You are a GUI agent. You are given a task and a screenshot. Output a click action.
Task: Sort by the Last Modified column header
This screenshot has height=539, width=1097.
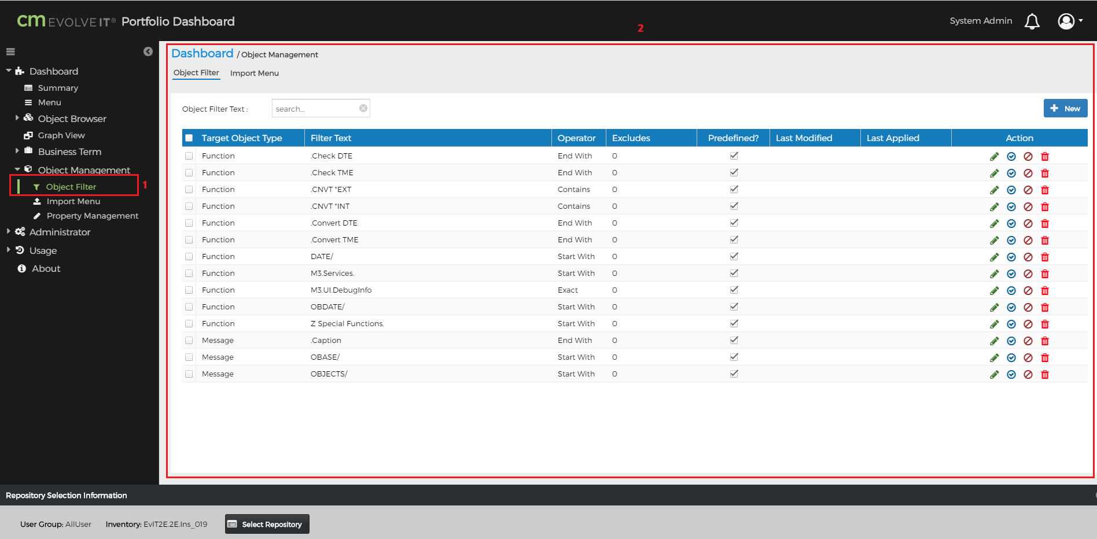tap(804, 138)
